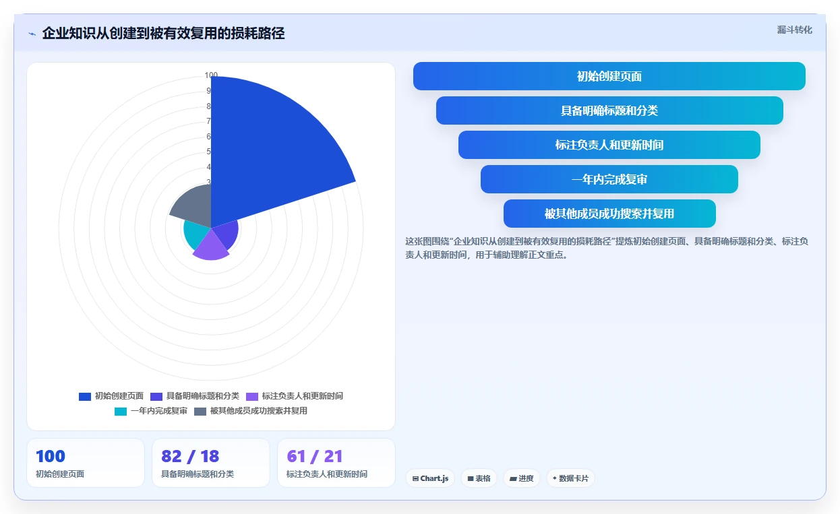Click the chart title 企业知识从创建到被有效复用的损耗路径
The image size is (840, 514).
pos(163,34)
